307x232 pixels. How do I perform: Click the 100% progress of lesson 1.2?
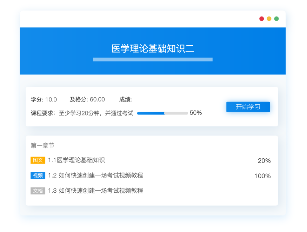click(262, 176)
